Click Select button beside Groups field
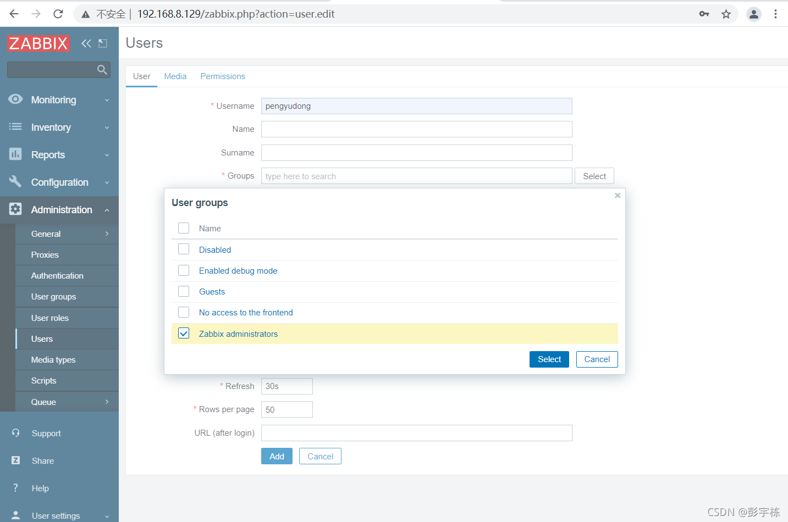 [594, 176]
